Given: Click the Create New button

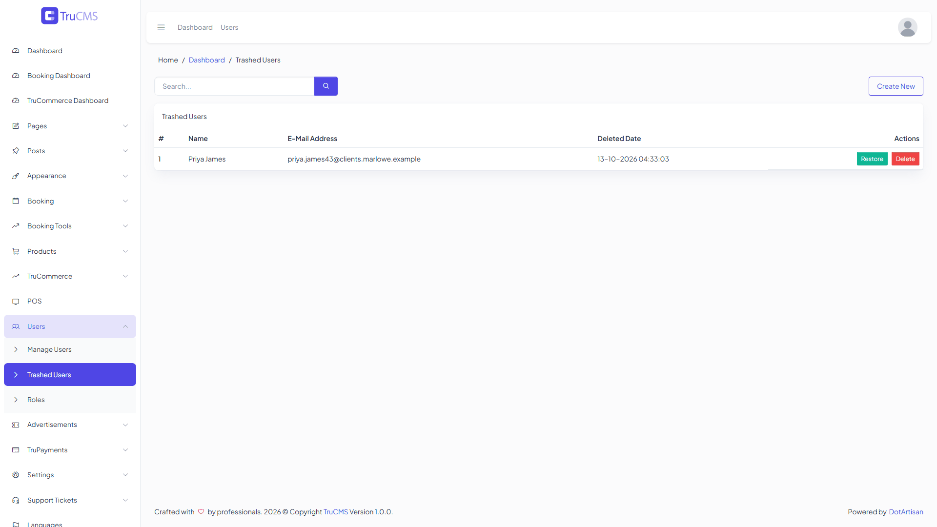Looking at the screenshot, I should point(896,86).
